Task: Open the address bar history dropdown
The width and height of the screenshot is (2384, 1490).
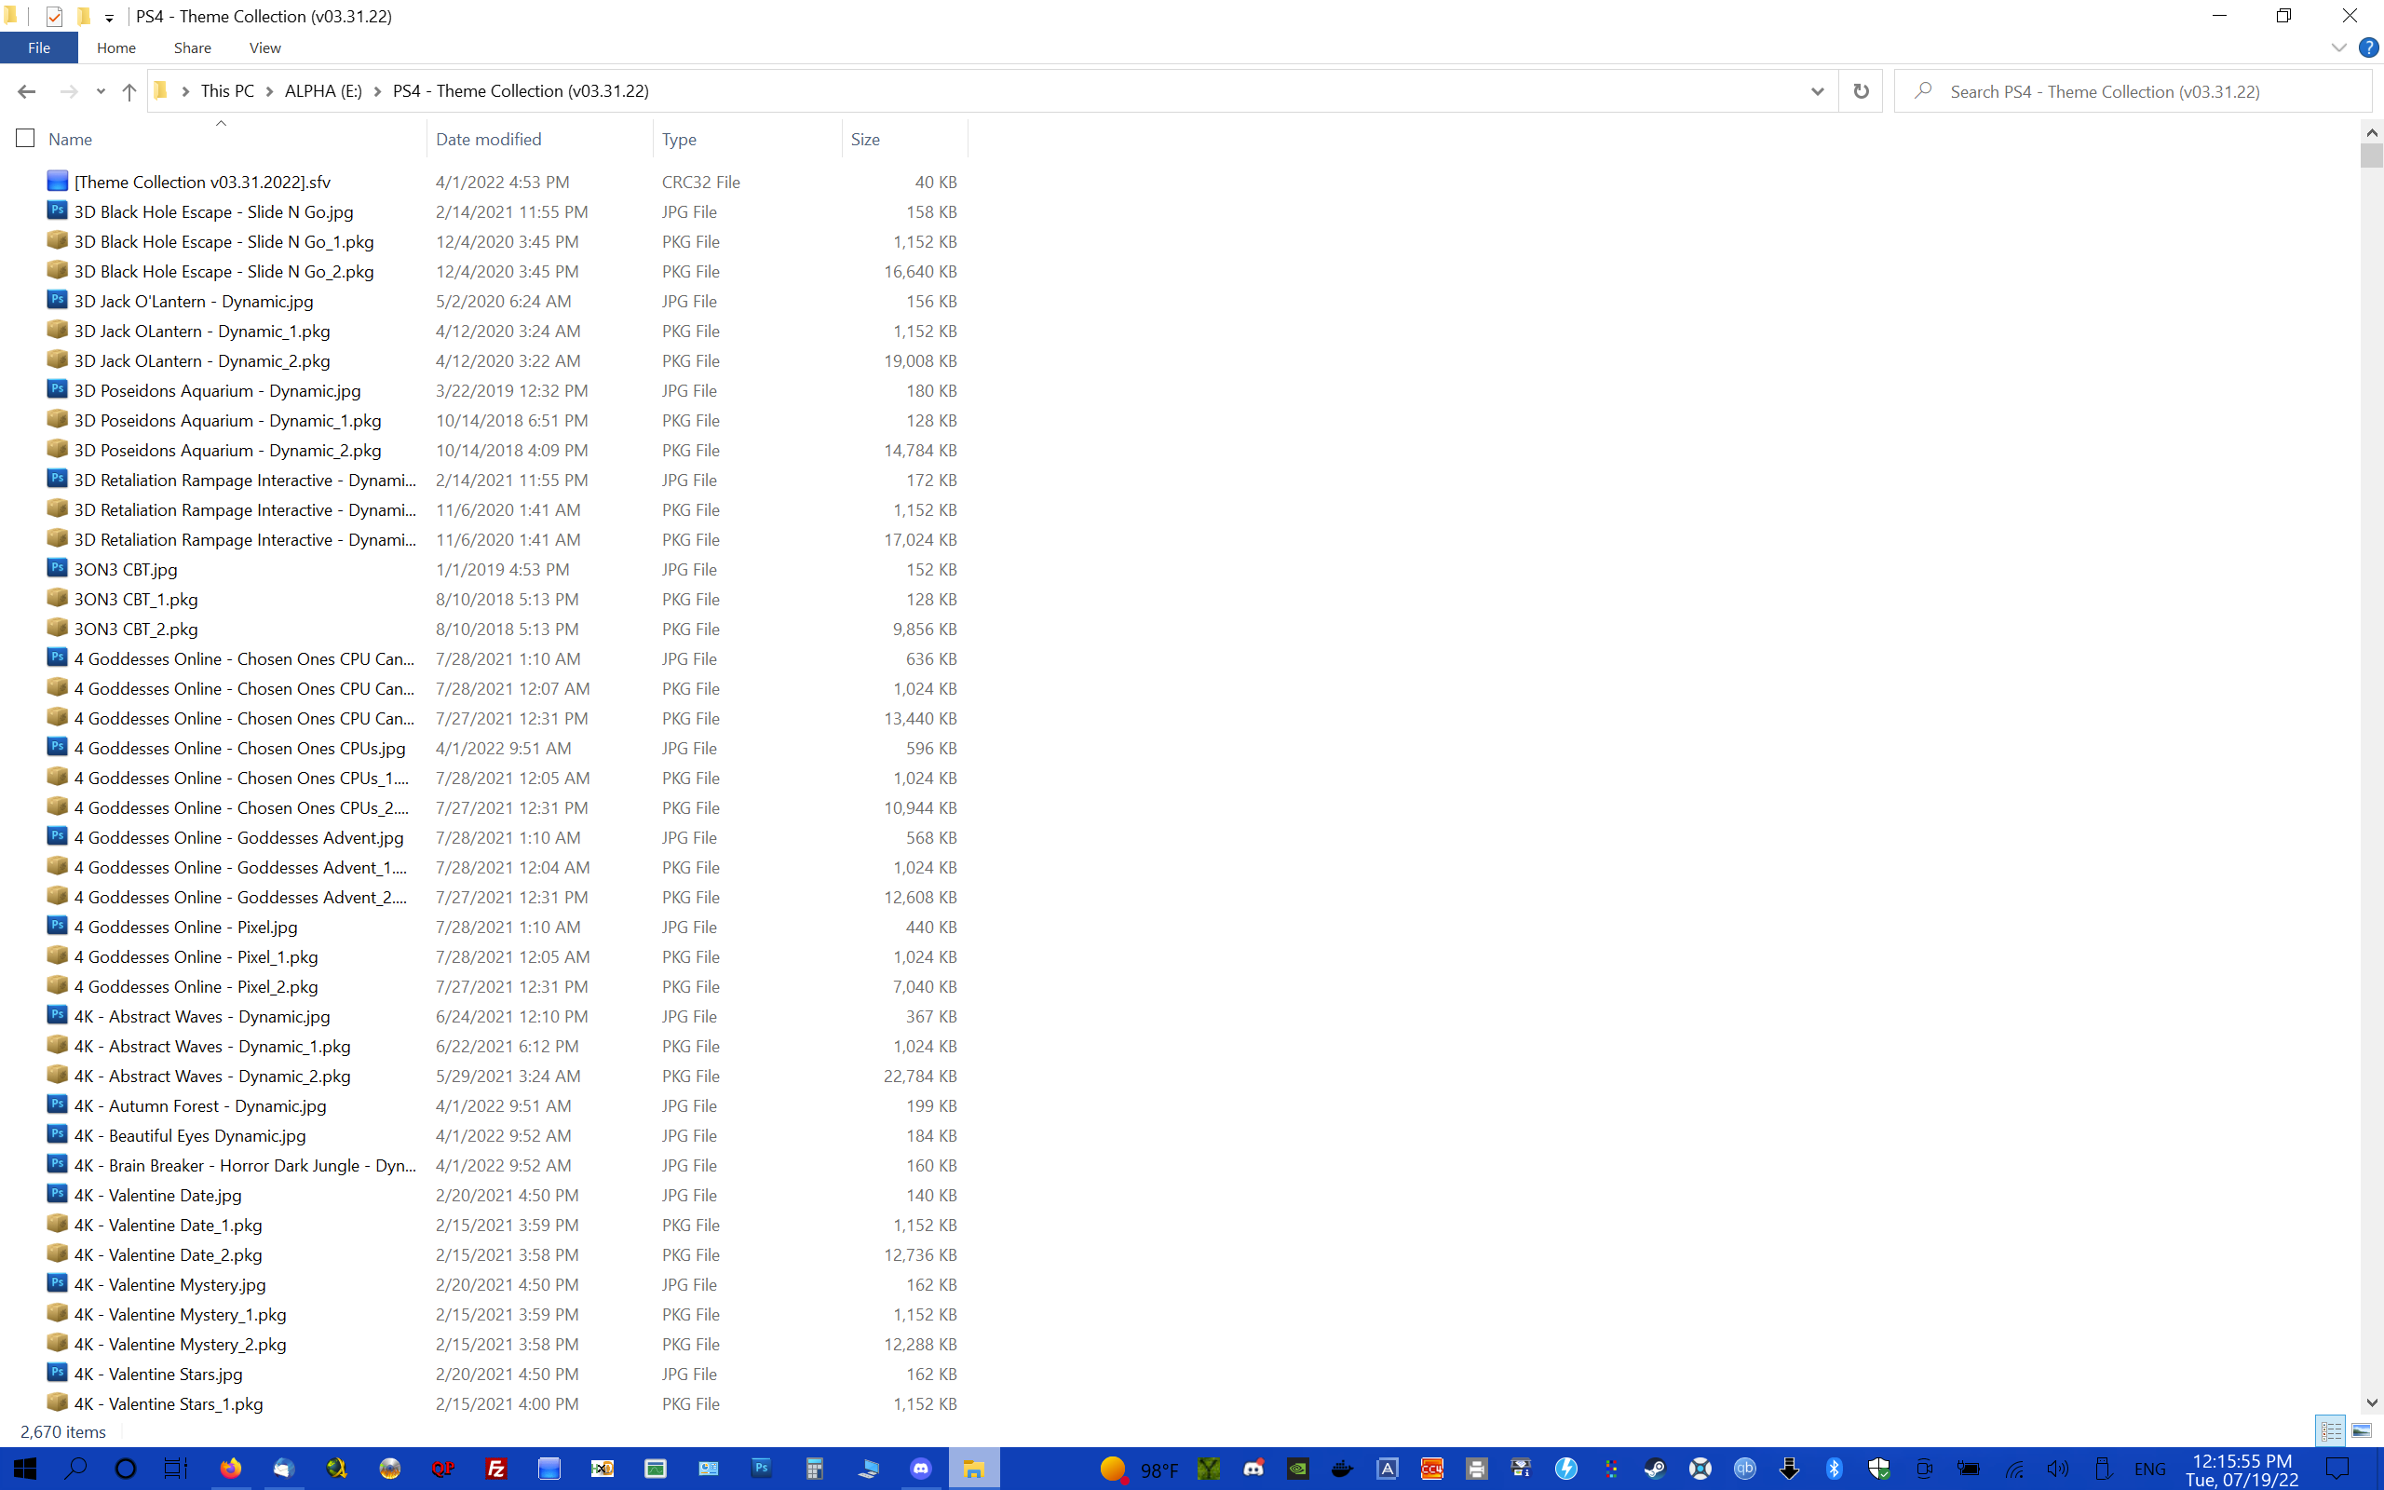Action: [1818, 91]
